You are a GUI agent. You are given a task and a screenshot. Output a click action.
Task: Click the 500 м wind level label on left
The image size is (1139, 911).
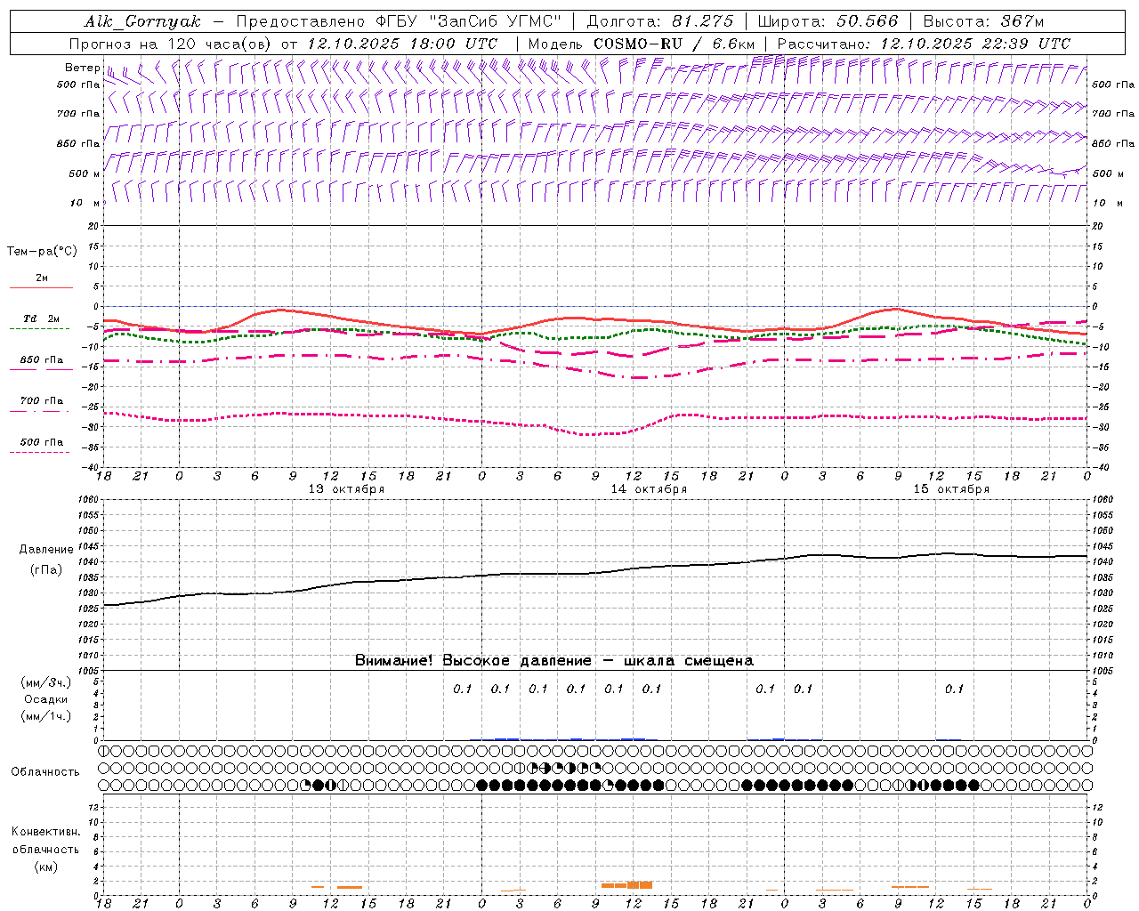point(85,173)
